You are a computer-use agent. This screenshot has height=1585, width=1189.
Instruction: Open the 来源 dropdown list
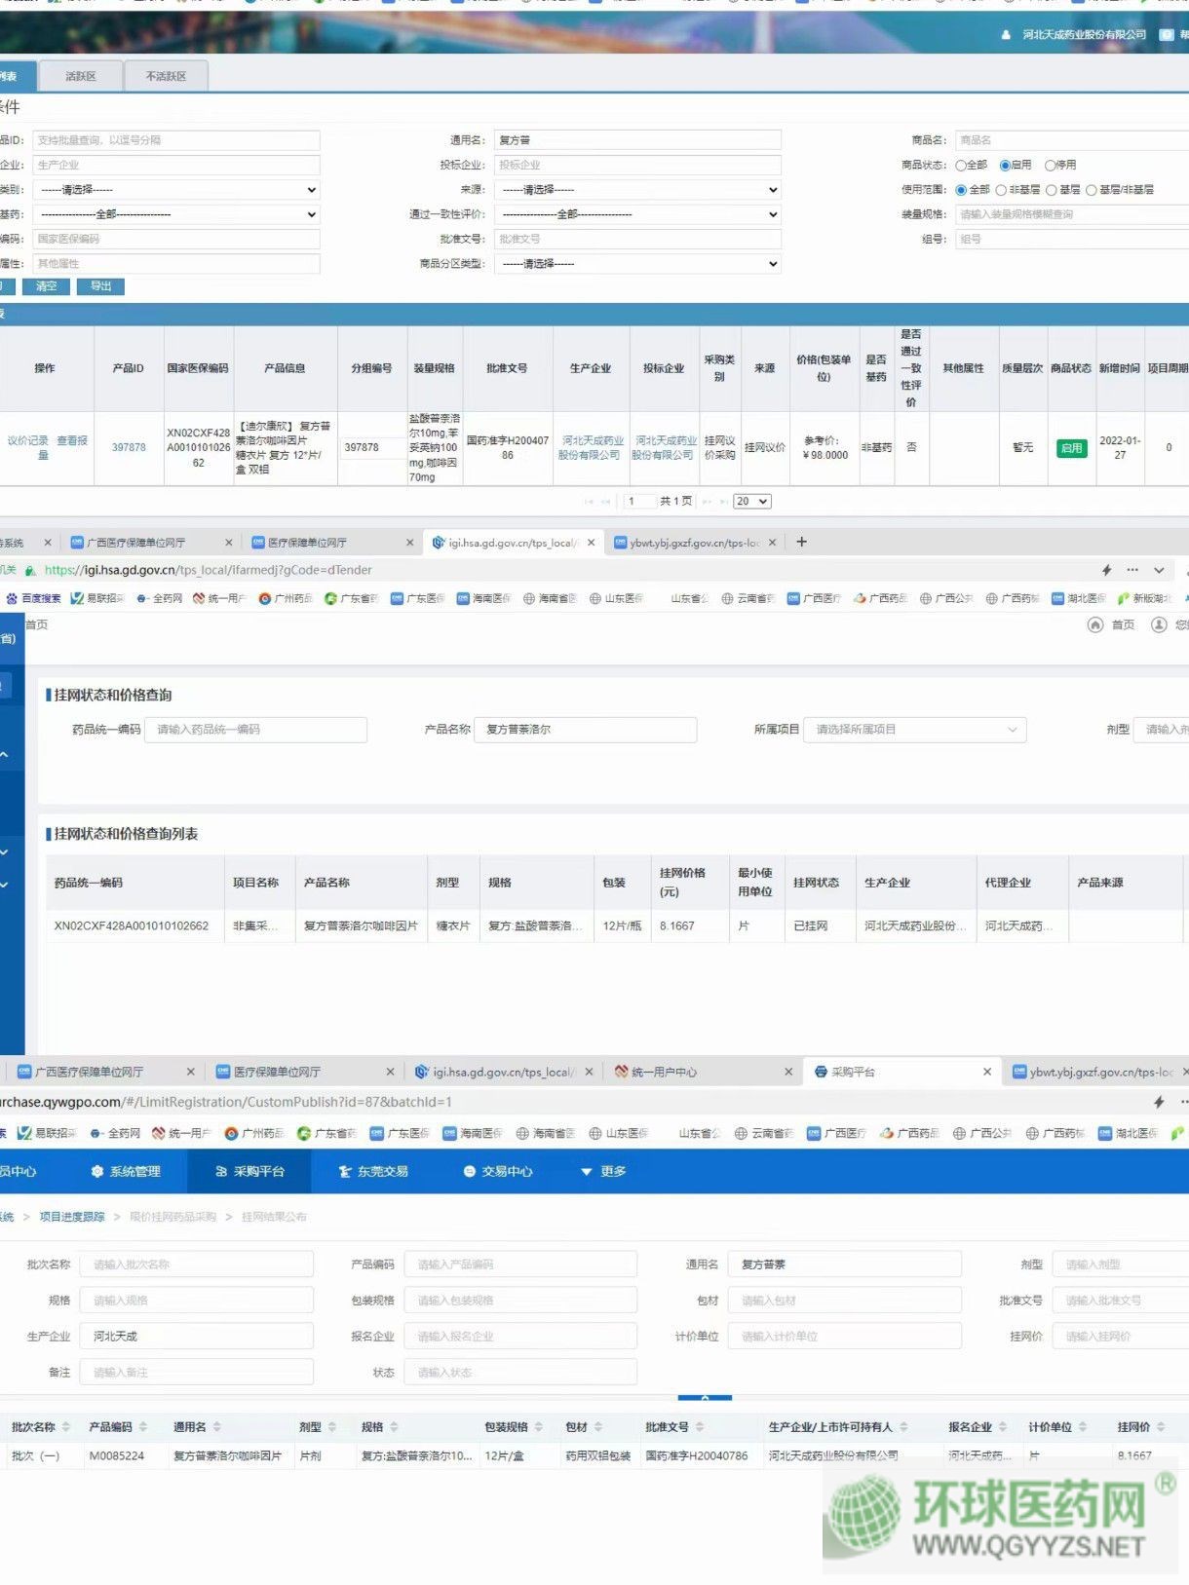pos(637,190)
